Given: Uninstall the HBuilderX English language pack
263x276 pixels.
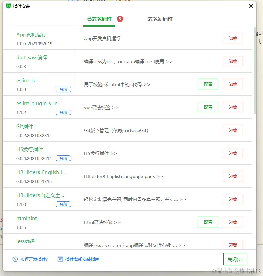Looking at the screenshot, I should point(233,176).
